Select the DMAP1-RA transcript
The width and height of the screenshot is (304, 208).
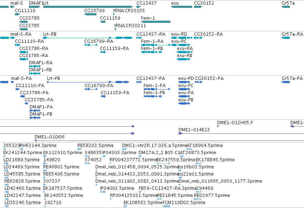pyautogui.click(x=35, y=66)
